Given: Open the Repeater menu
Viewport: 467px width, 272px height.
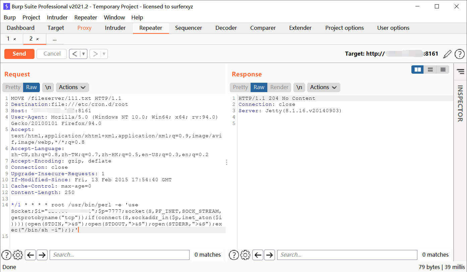Looking at the screenshot, I should pyautogui.click(x=86, y=17).
